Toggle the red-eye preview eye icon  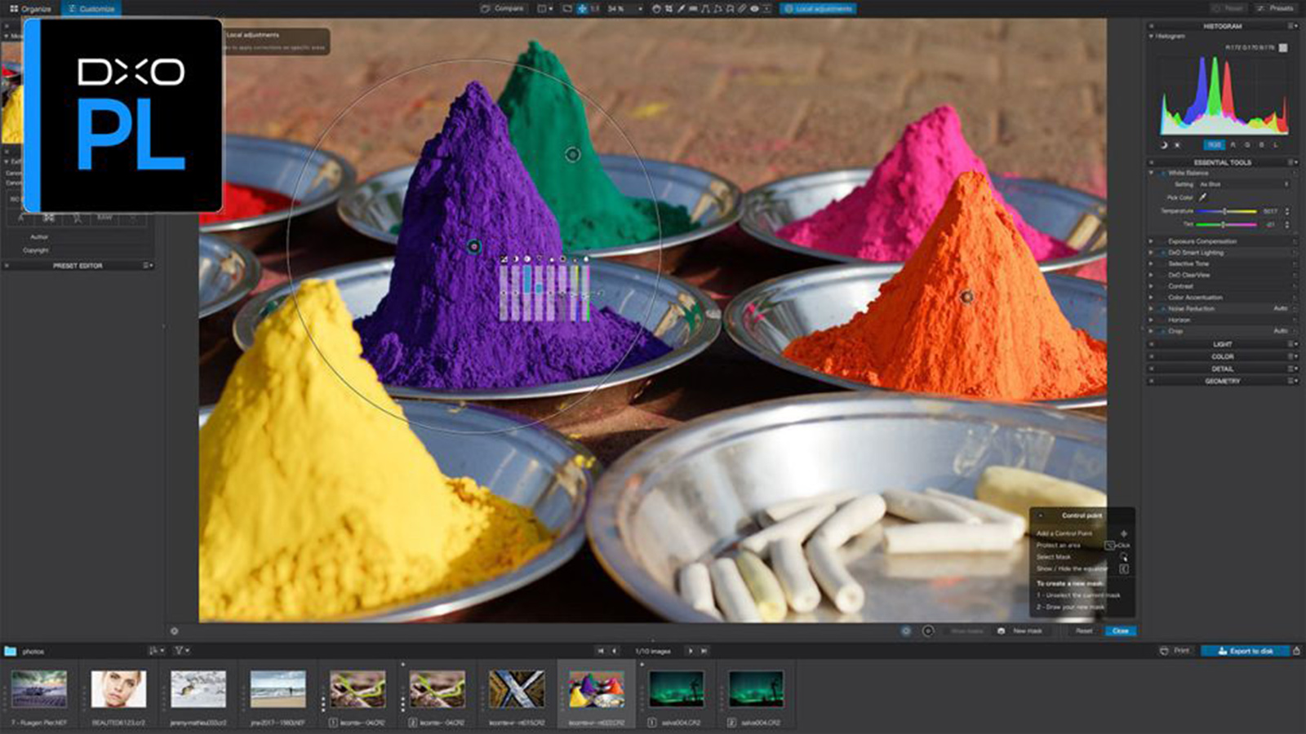click(x=754, y=8)
